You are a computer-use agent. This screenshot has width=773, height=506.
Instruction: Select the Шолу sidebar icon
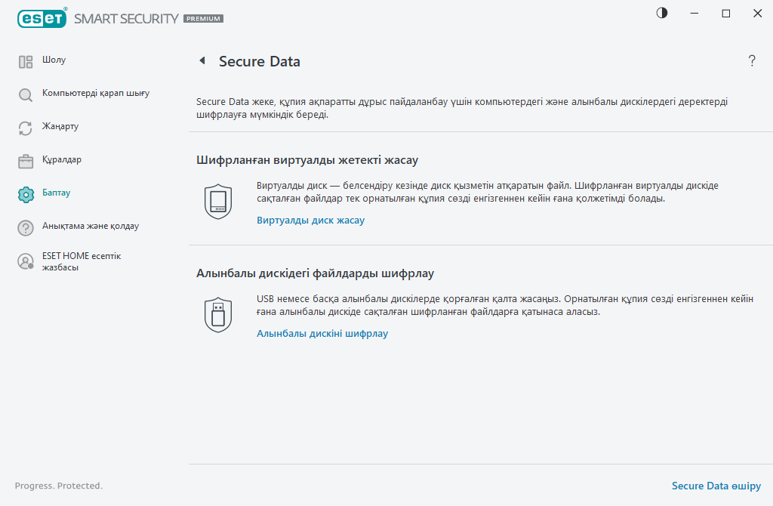pyautogui.click(x=26, y=60)
